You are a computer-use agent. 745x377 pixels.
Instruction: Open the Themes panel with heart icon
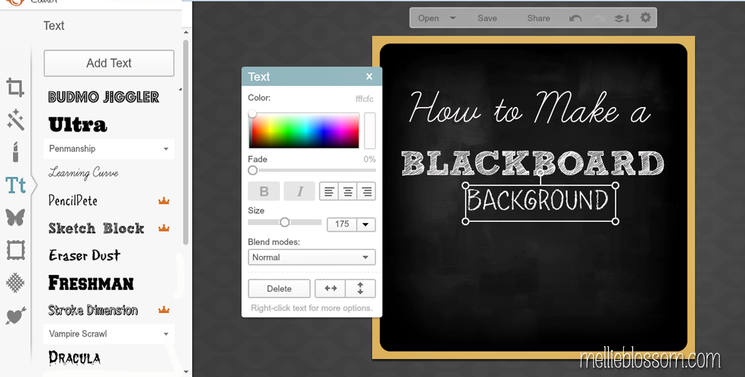click(x=15, y=316)
